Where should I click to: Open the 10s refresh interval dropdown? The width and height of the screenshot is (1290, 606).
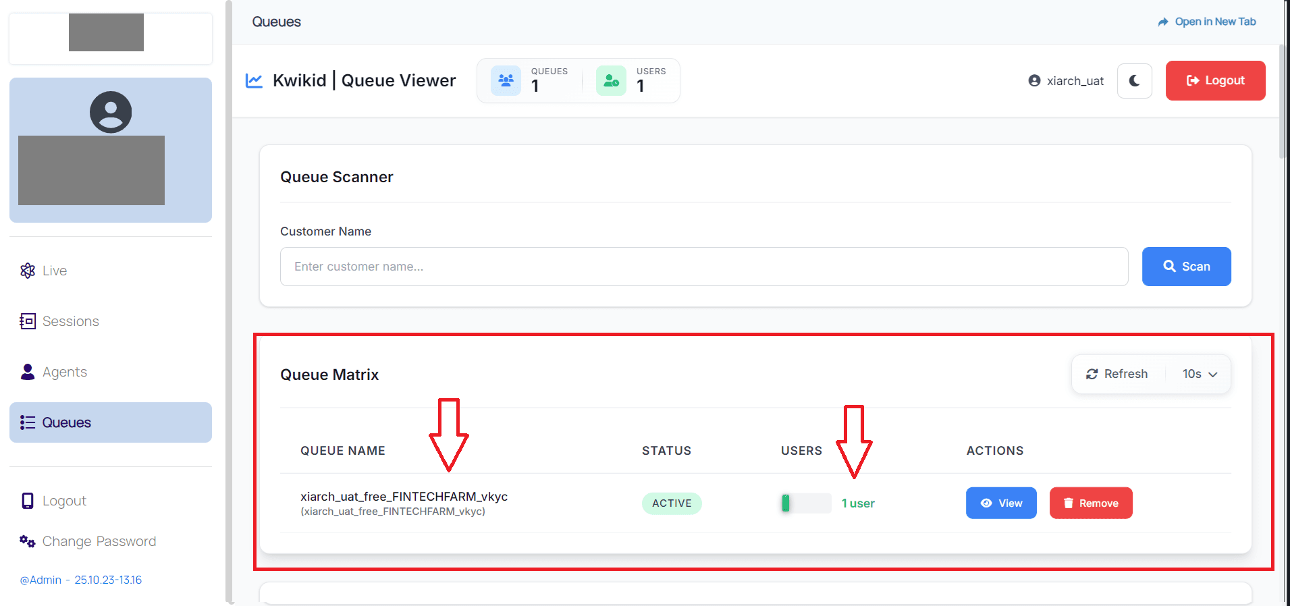(1200, 374)
